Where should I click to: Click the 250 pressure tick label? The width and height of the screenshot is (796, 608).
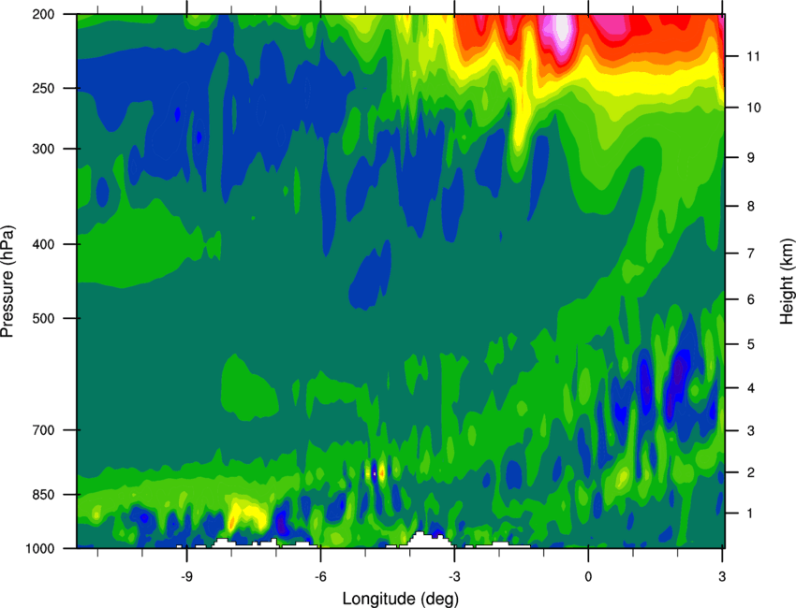click(x=43, y=88)
